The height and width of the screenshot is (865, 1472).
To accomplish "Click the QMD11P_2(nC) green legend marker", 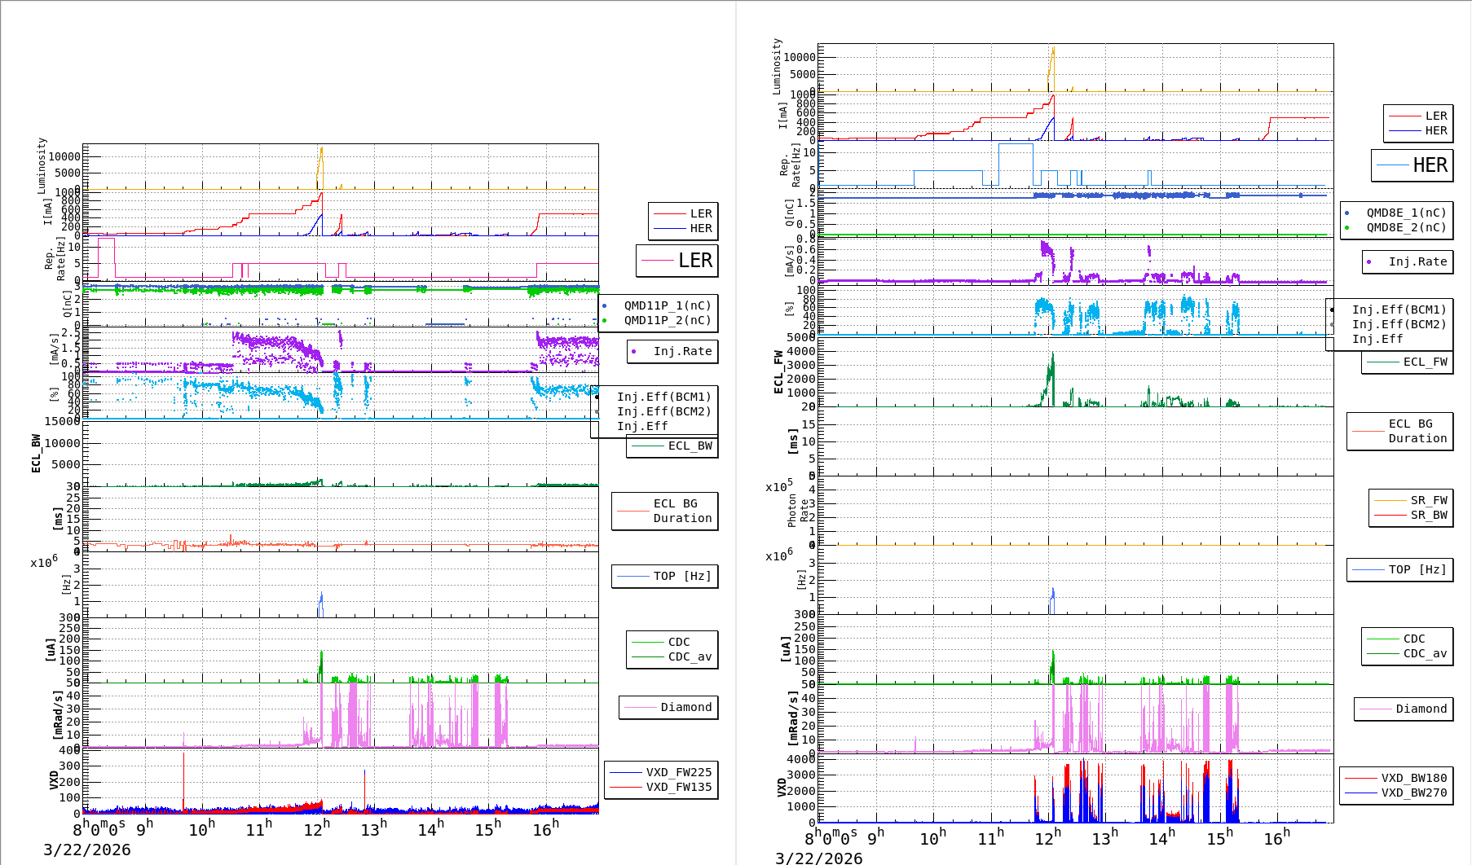I will [x=604, y=320].
